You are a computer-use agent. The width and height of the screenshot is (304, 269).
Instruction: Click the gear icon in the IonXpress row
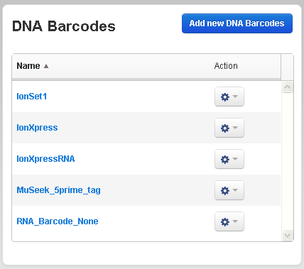tap(225, 128)
